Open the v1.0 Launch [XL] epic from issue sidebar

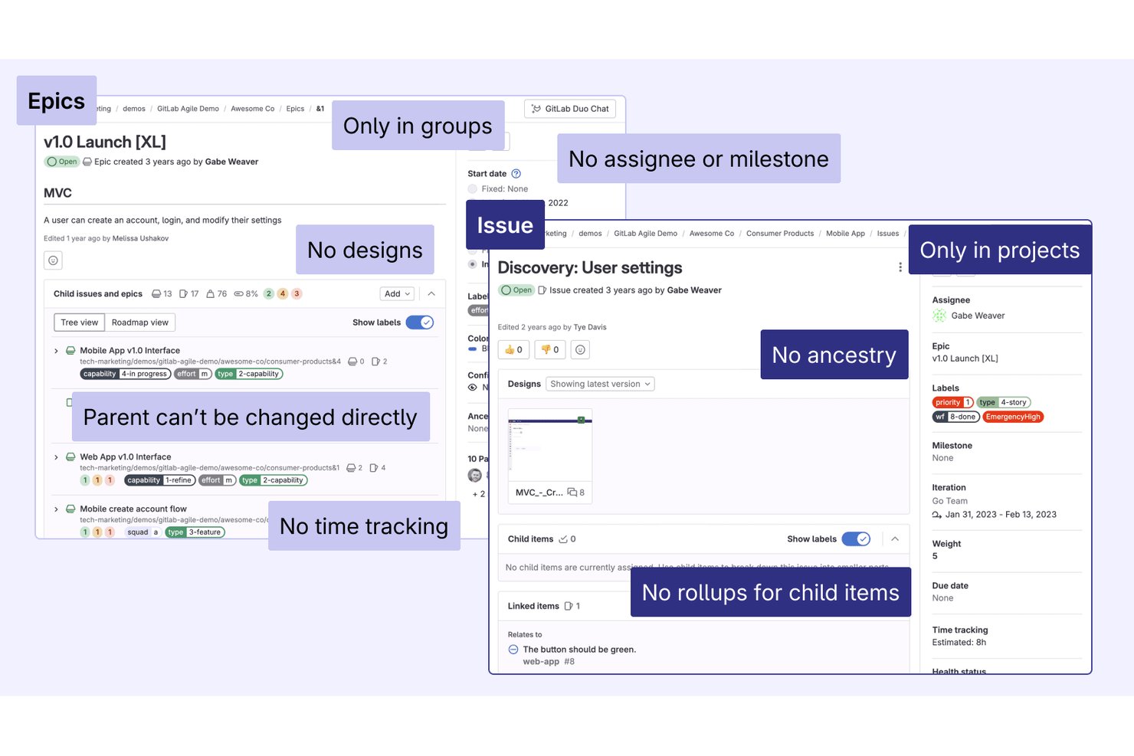click(965, 358)
